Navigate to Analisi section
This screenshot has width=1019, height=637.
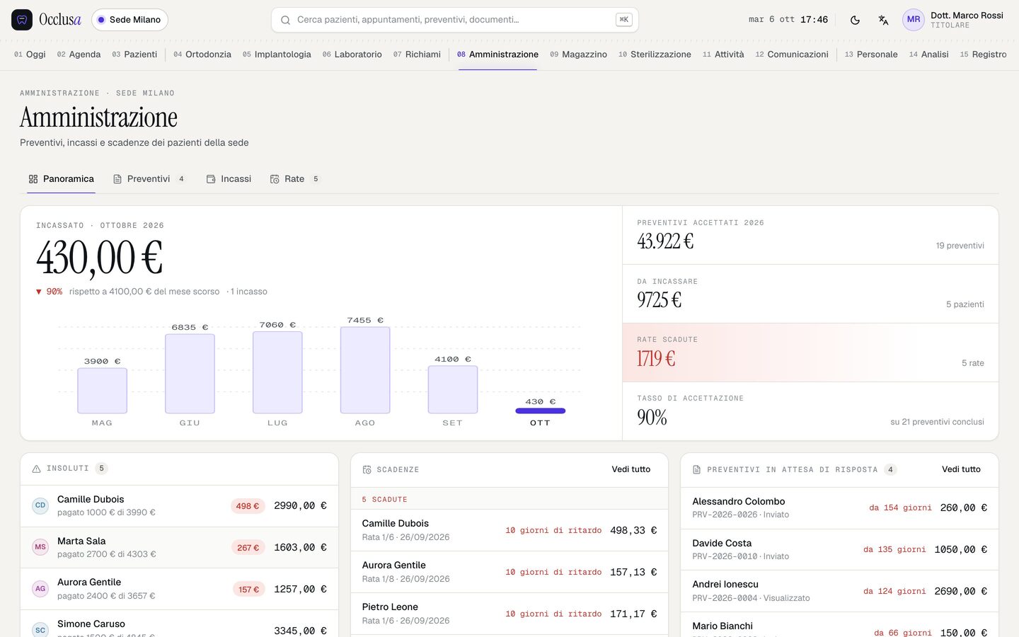click(928, 54)
